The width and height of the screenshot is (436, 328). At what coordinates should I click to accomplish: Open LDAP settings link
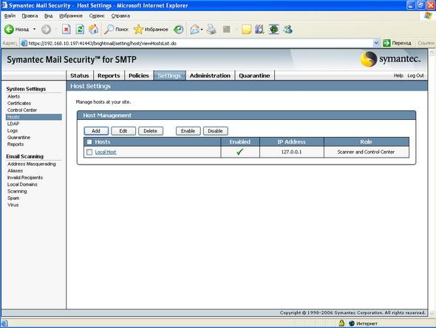13,124
